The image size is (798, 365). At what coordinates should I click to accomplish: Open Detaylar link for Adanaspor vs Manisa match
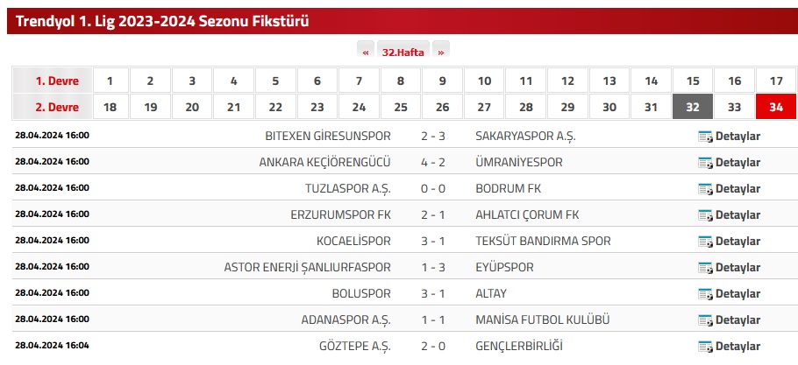[x=730, y=320]
